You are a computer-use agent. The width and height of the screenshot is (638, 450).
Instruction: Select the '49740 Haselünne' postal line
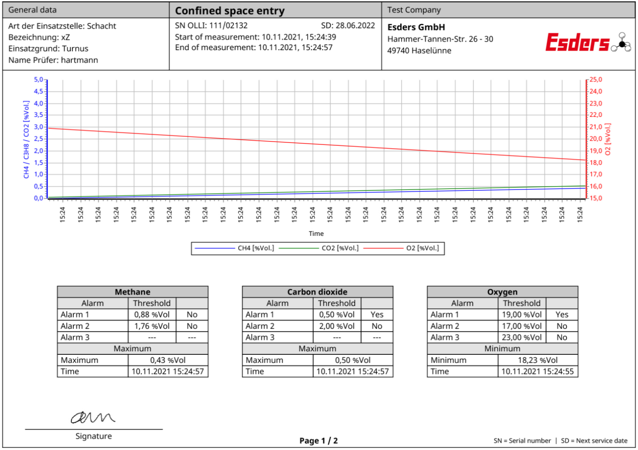click(419, 50)
